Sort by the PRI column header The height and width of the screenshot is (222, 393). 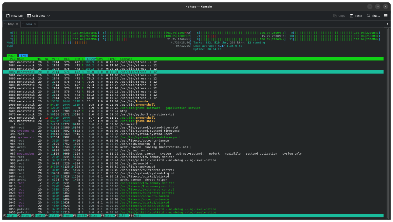click(x=39, y=59)
